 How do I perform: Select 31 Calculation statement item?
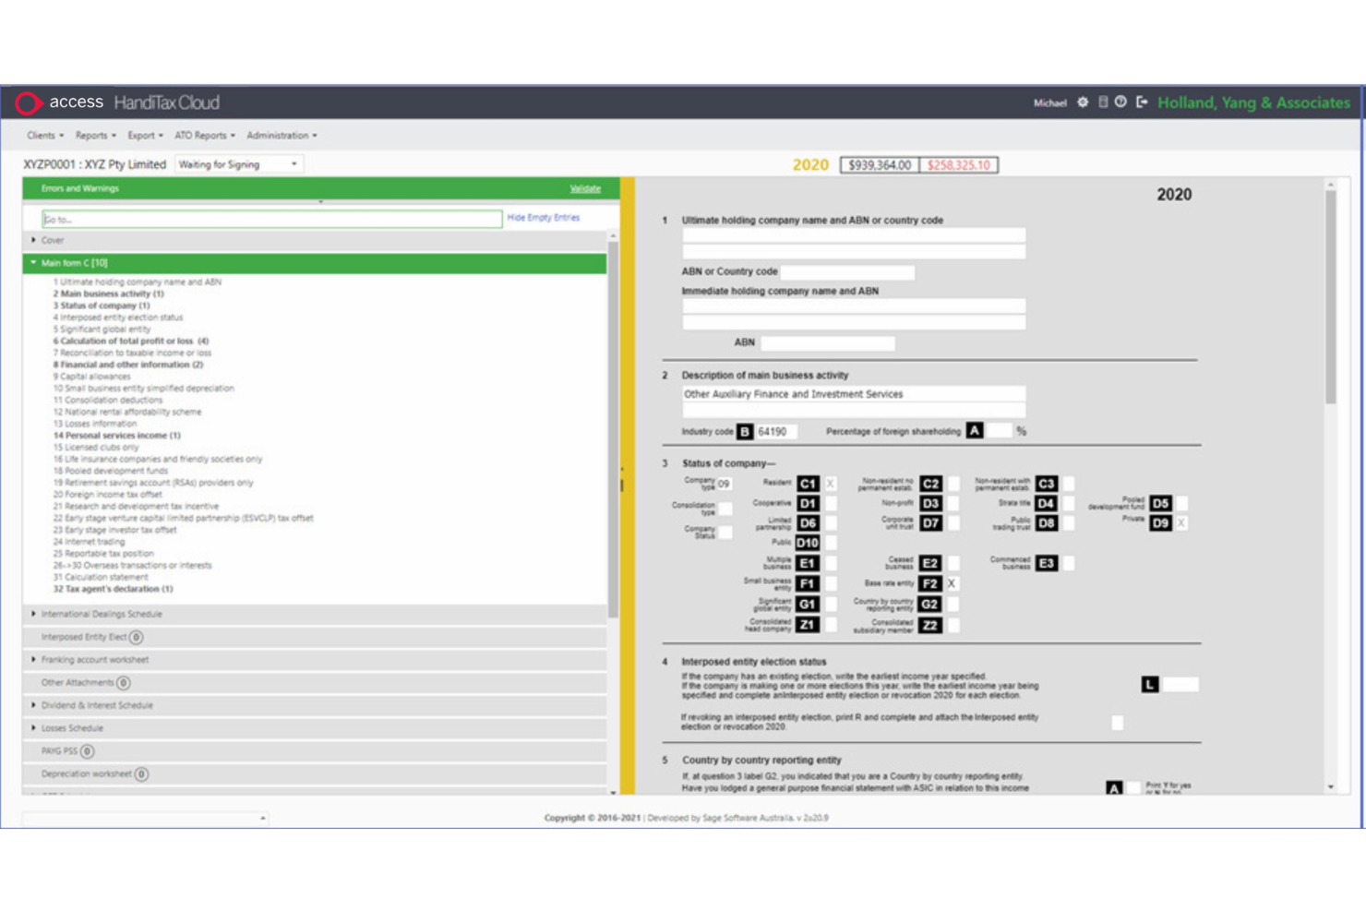point(101,577)
